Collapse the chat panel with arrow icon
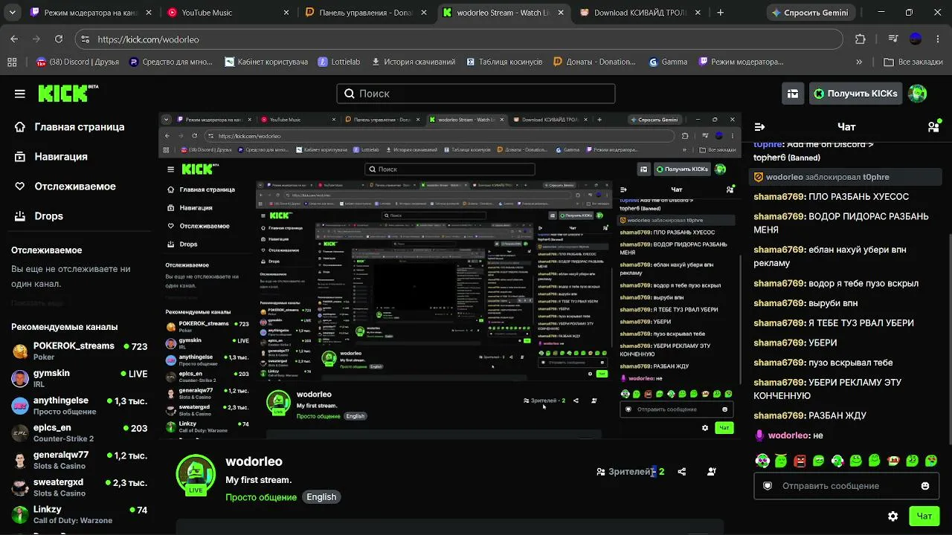Image resolution: width=952 pixels, height=535 pixels. 759,127
